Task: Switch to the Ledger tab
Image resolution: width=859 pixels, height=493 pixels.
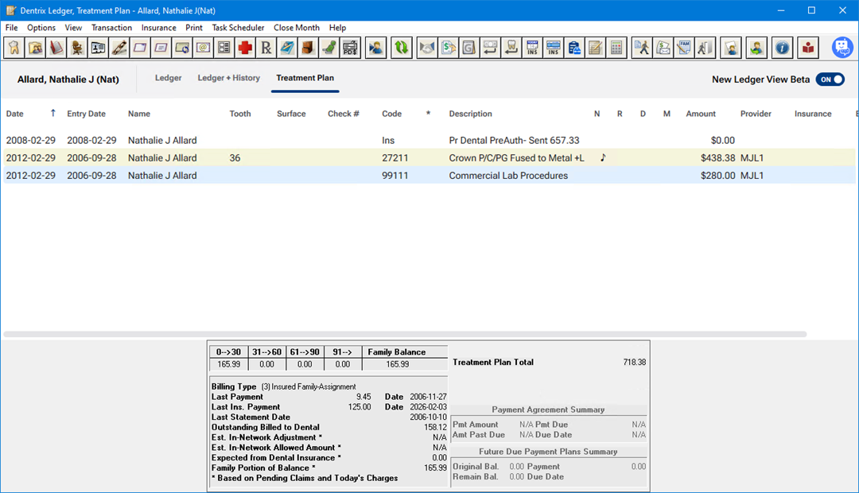Action: tap(168, 78)
